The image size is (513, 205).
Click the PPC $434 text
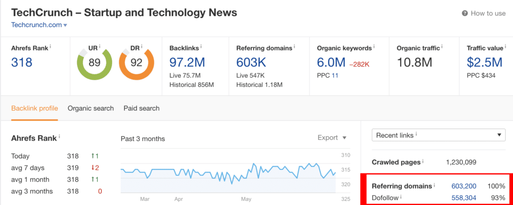[481, 75]
